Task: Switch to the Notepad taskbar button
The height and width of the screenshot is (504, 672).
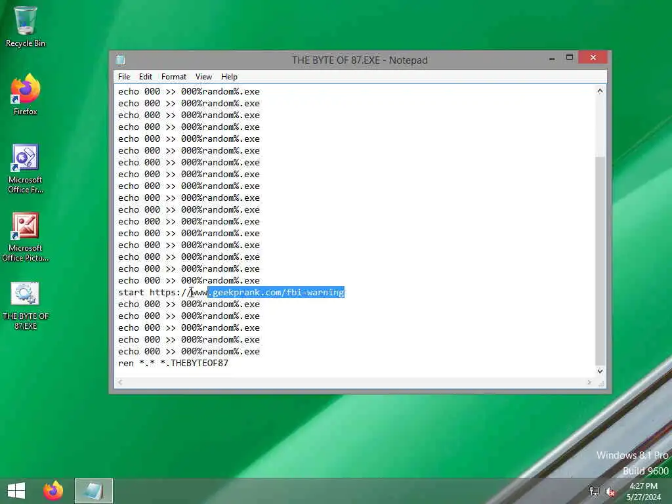Action: (93, 491)
